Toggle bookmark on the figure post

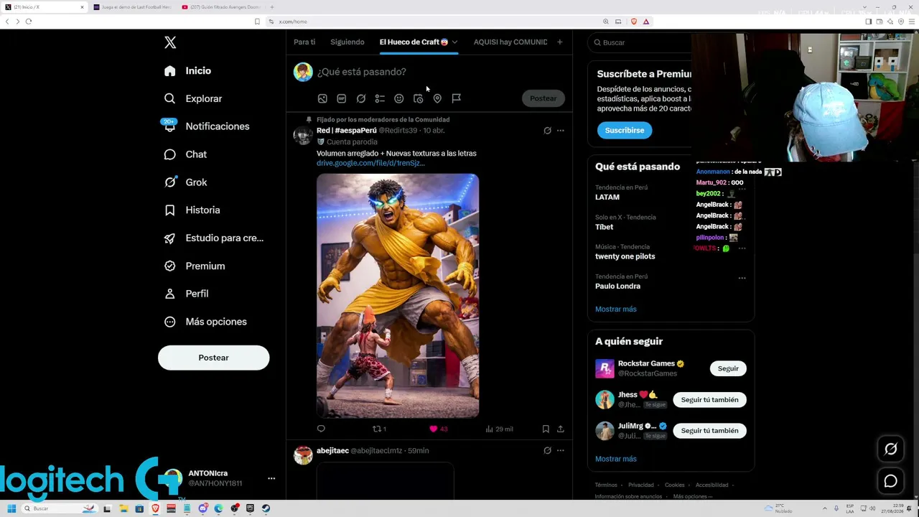(x=546, y=429)
